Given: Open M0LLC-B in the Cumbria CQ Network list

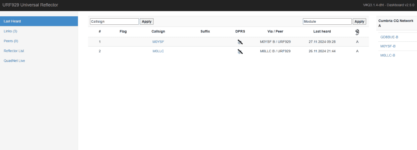Looking at the screenshot, I should pyautogui.click(x=388, y=55).
